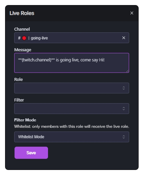Click the red circle emoji in channel field
143x174 pixels.
pyautogui.click(x=24, y=38)
